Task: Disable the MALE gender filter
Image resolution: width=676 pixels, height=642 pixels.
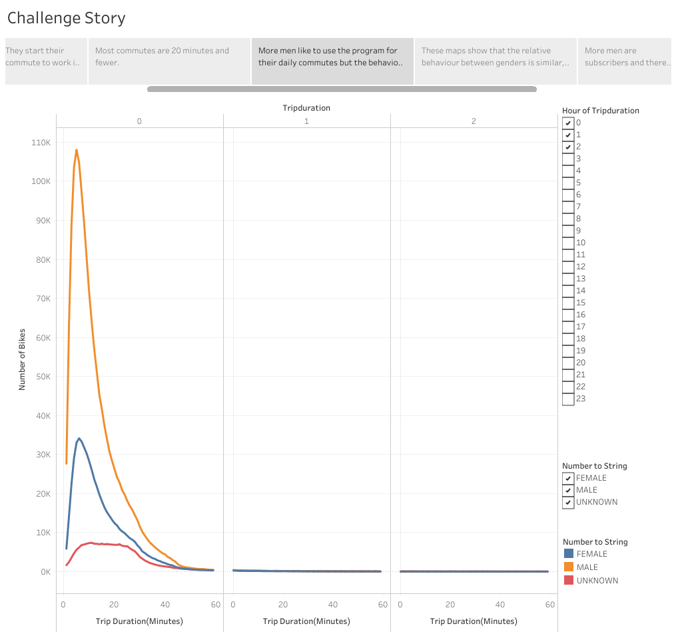Action: coord(568,490)
